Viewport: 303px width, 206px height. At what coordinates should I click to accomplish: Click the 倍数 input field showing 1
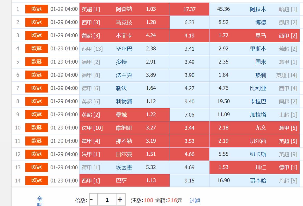click(107, 200)
